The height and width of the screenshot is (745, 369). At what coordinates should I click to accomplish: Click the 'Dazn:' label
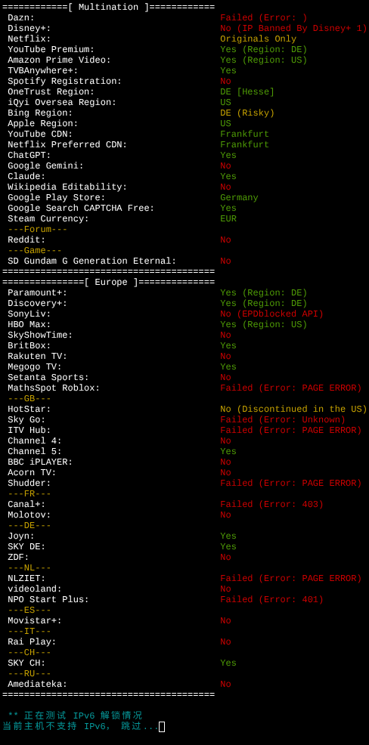[x=21, y=18]
